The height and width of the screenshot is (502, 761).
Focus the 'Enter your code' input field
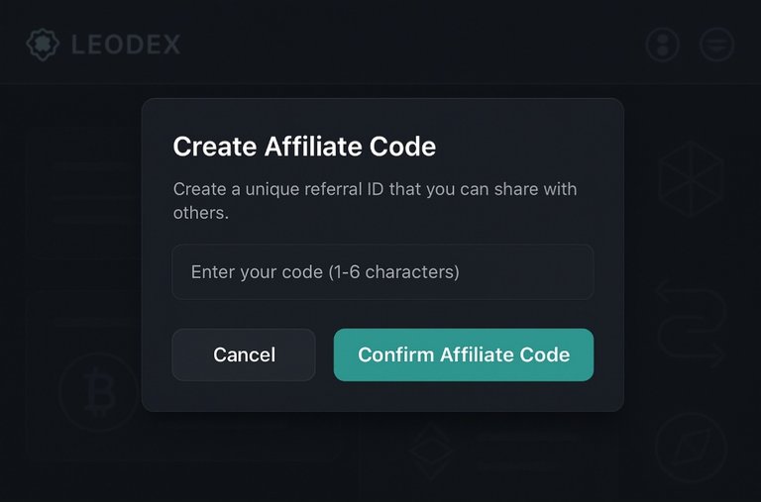(382, 271)
